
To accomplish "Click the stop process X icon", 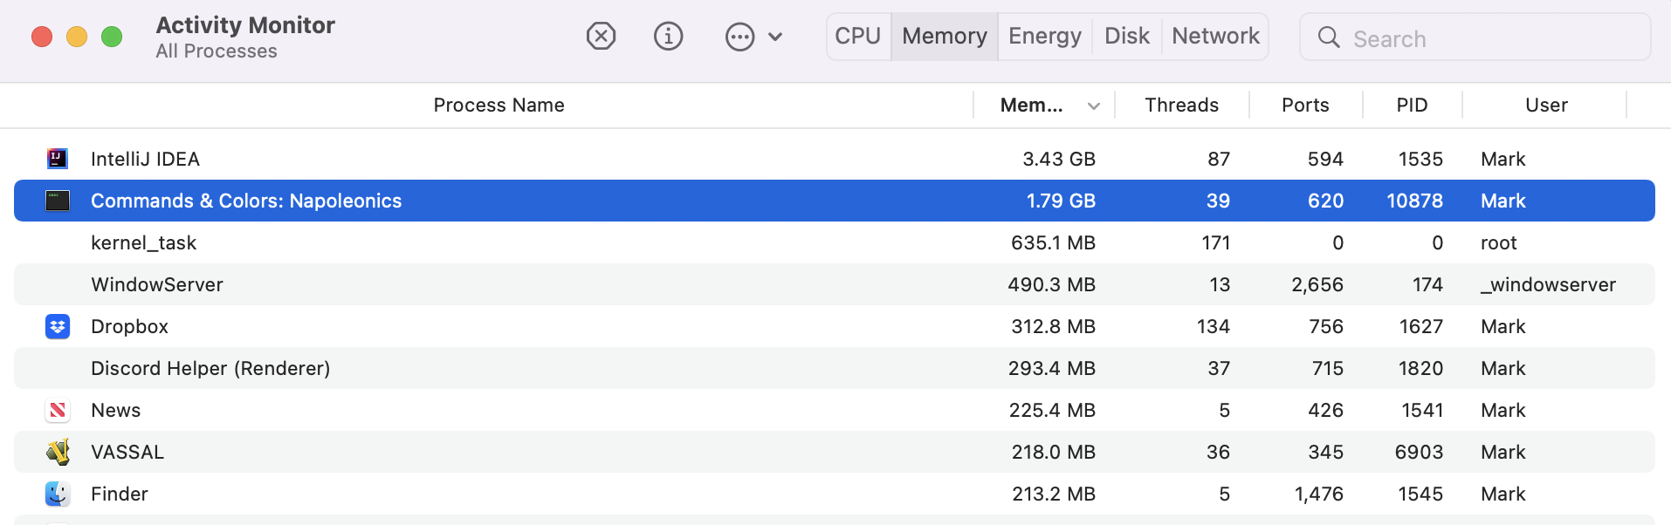I will click(x=601, y=36).
